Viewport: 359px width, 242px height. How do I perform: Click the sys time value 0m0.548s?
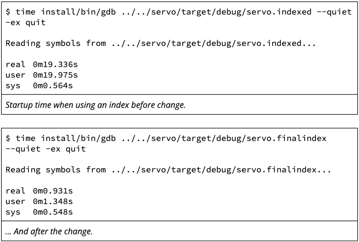(x=53, y=212)
